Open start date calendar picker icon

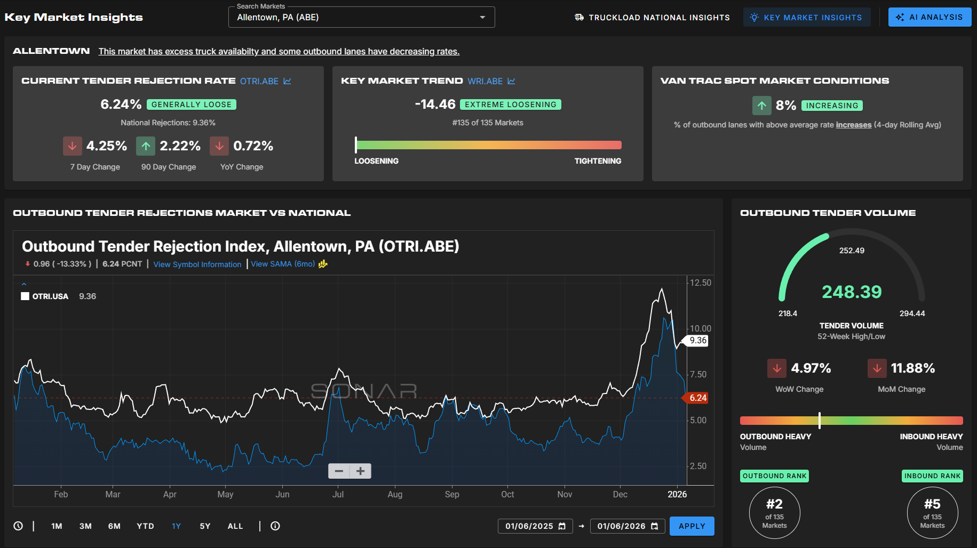click(x=562, y=526)
